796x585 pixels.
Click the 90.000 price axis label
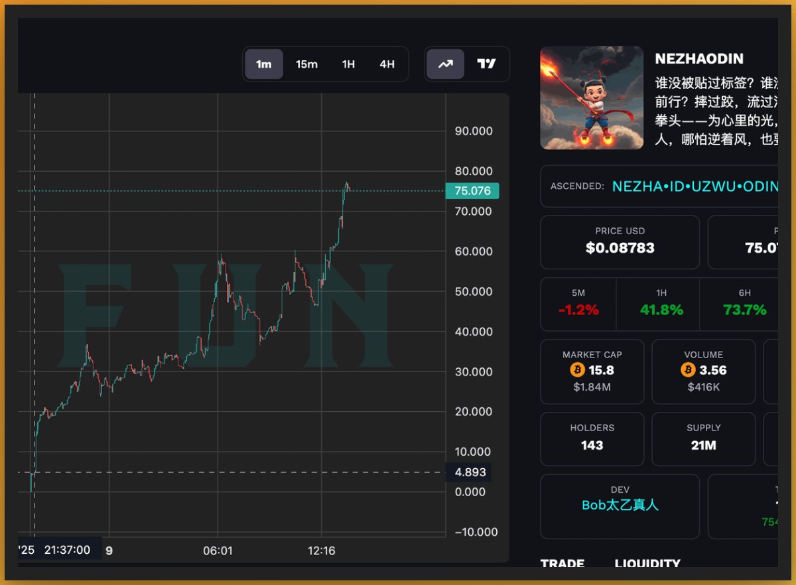(474, 131)
